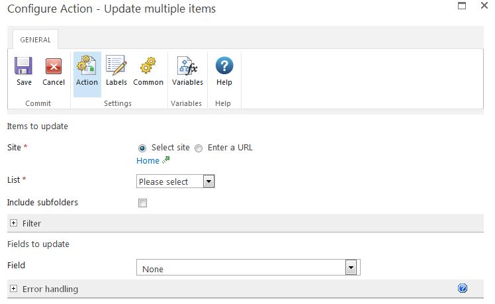495x304 pixels.
Task: Open the Common settings gear icon
Action: coord(148,66)
